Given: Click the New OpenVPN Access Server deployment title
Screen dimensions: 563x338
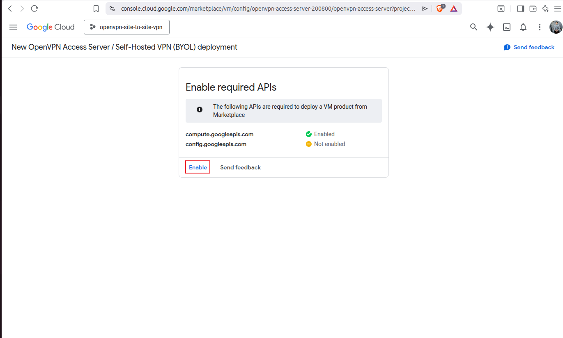Looking at the screenshot, I should pos(124,47).
